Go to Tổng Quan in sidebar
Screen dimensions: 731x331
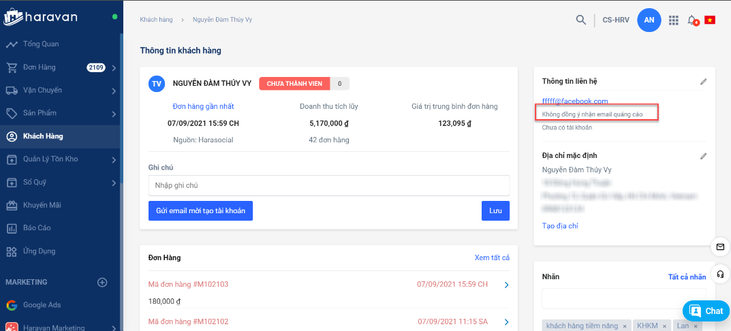pyautogui.click(x=41, y=44)
